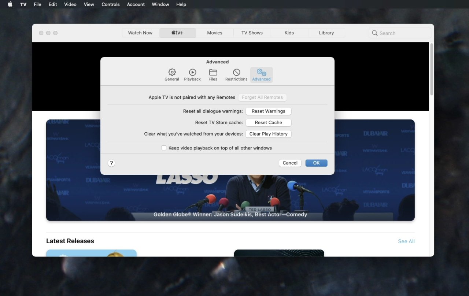Click the vertical scrollbar of TV window
Image resolution: width=469 pixels, height=296 pixels.
coord(432,70)
